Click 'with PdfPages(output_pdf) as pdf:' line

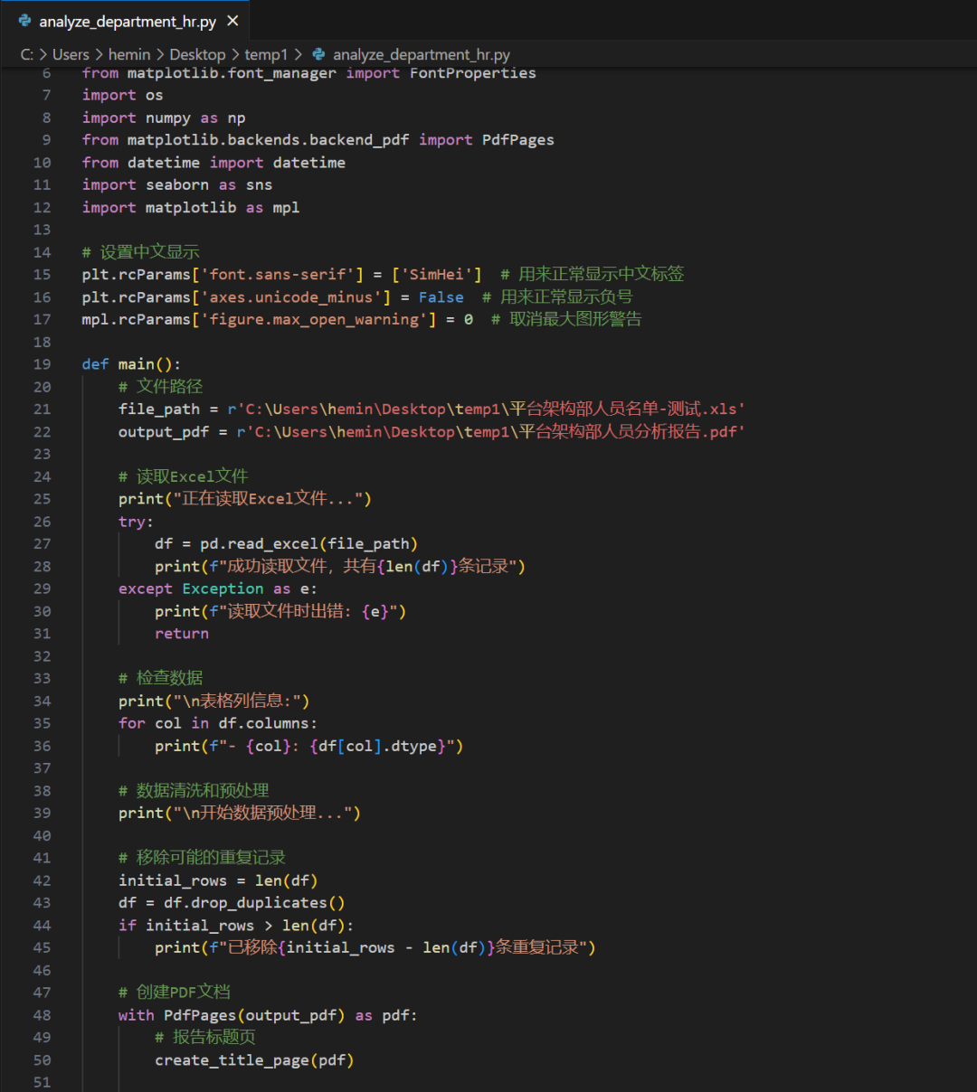point(268,1015)
